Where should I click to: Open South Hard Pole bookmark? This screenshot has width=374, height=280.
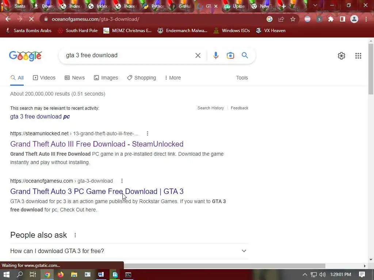point(78,31)
